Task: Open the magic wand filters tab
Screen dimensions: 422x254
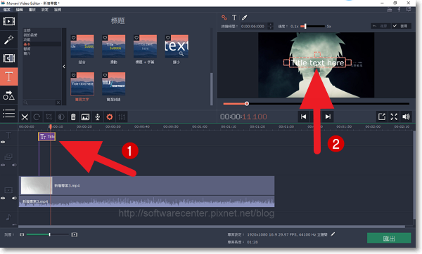Action: (x=9, y=40)
